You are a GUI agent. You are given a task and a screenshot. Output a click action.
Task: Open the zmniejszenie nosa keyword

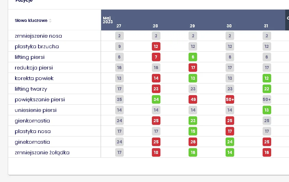(x=38, y=36)
